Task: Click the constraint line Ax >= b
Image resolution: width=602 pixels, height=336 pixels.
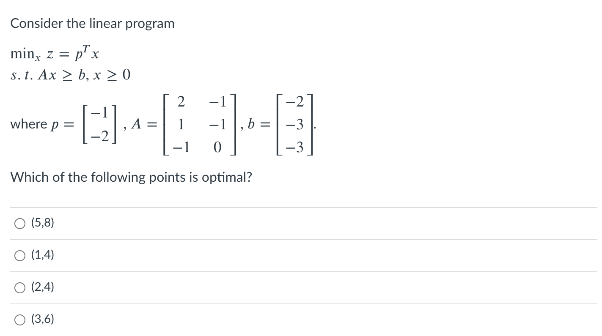Action: point(70,74)
